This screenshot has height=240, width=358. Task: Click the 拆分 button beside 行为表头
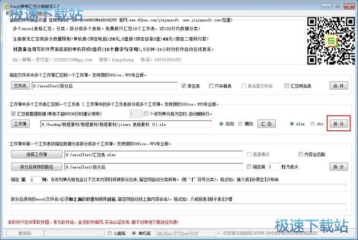(339, 167)
